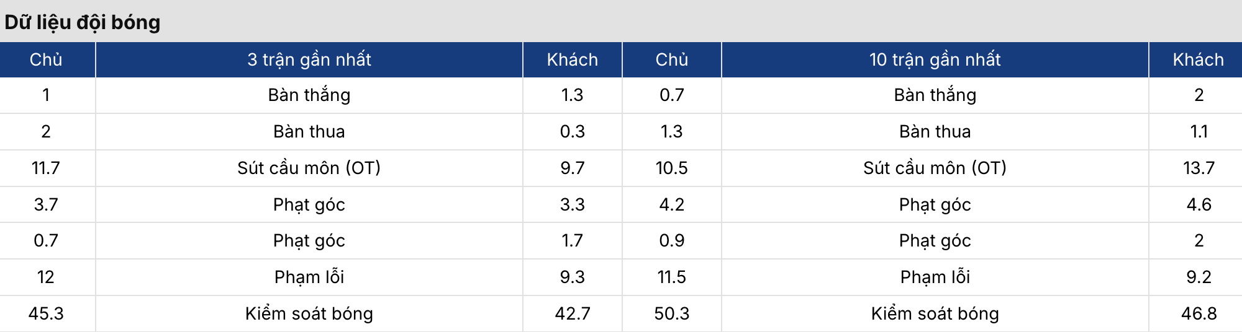Image resolution: width=1242 pixels, height=332 pixels.
Task: Click the rightmost 'Khách' column header
Action: (x=1198, y=59)
